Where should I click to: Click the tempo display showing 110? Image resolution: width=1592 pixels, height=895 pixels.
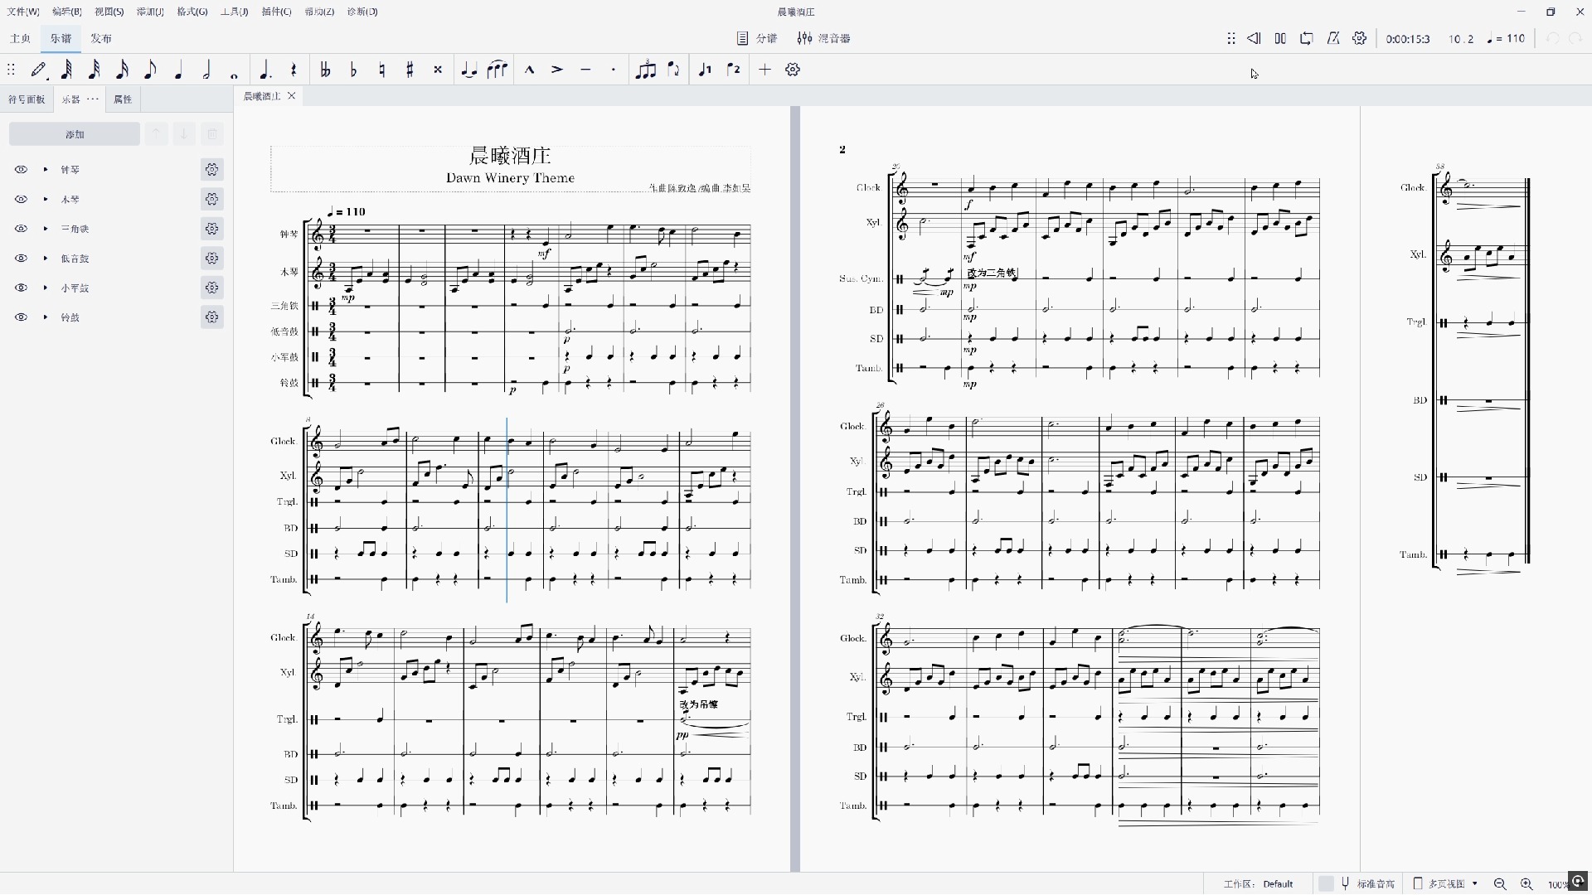click(1506, 38)
